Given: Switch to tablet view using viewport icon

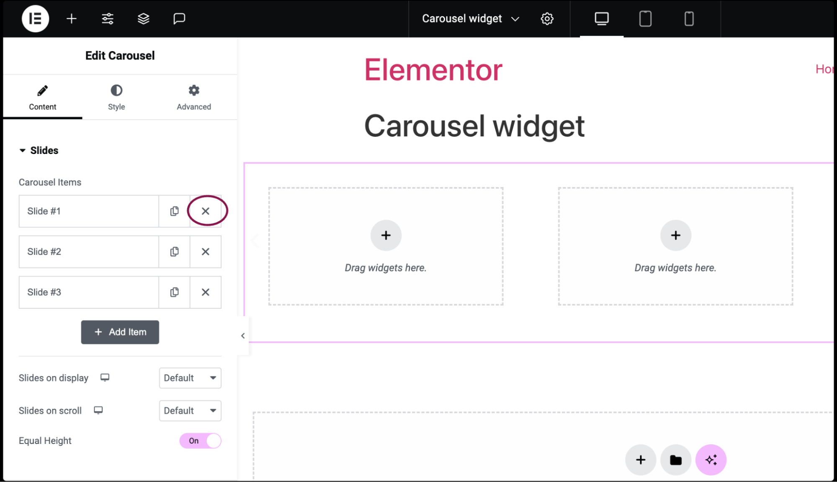Looking at the screenshot, I should 645,19.
